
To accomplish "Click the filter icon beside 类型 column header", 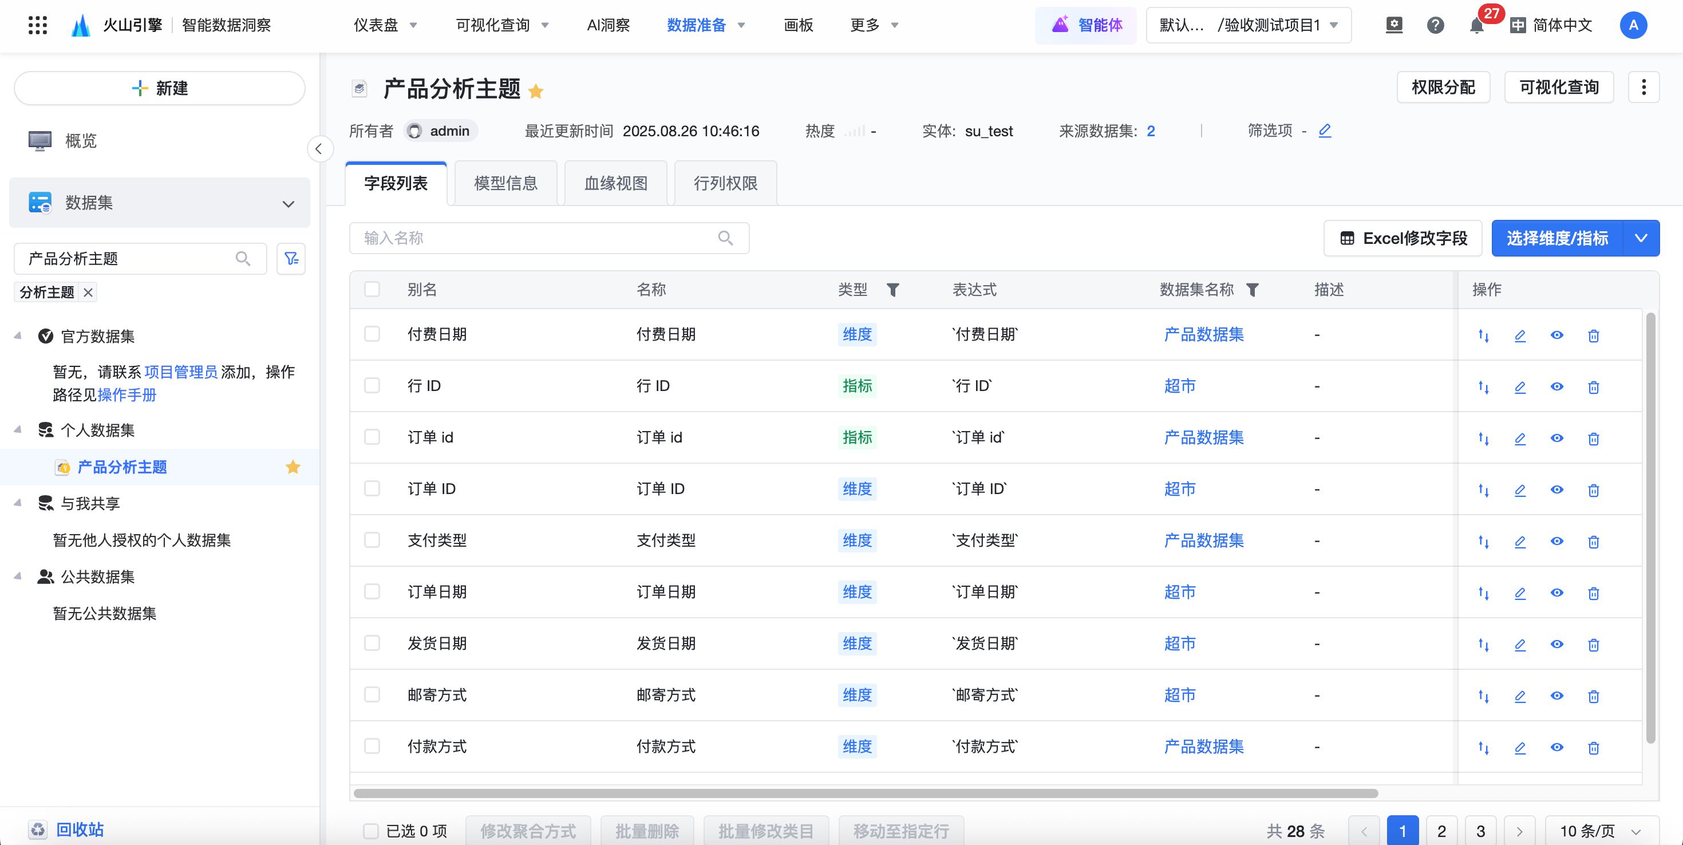I will [892, 290].
